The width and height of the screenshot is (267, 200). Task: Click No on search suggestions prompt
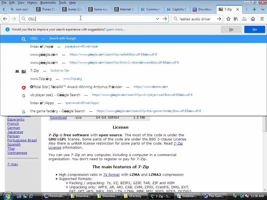[231, 29]
